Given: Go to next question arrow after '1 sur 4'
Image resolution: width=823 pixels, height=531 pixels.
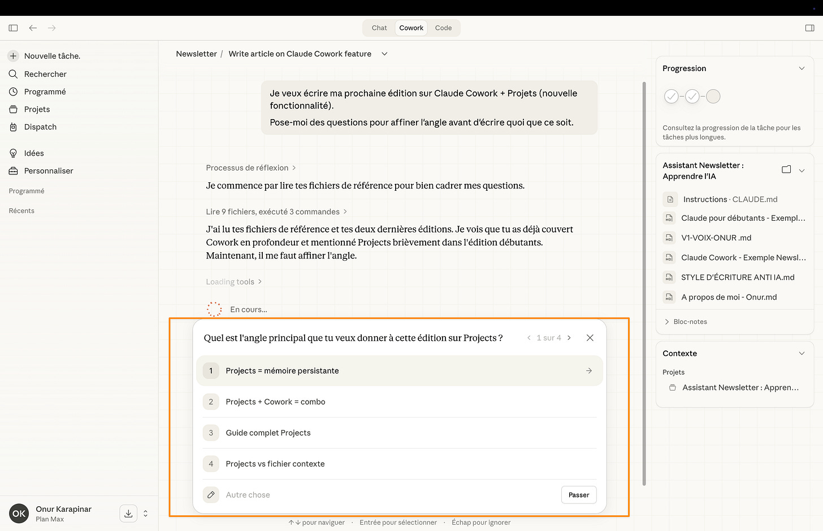Looking at the screenshot, I should [x=569, y=337].
